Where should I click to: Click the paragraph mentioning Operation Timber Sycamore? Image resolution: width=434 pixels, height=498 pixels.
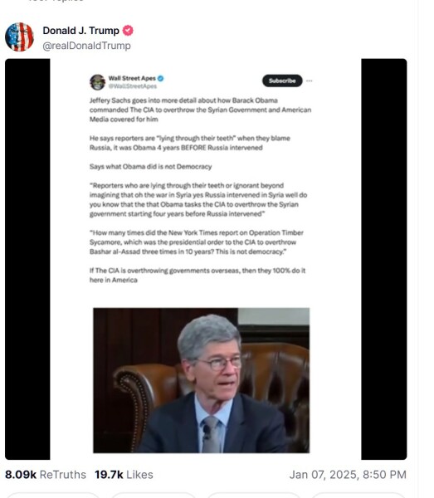click(197, 242)
